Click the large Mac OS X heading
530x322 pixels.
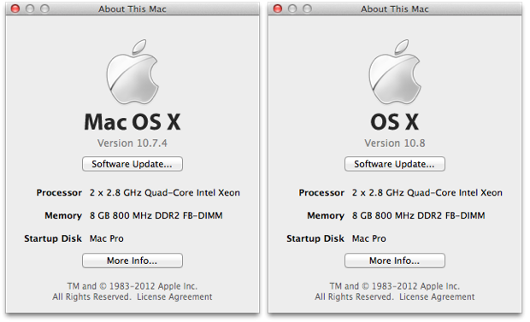pyautogui.click(x=132, y=122)
